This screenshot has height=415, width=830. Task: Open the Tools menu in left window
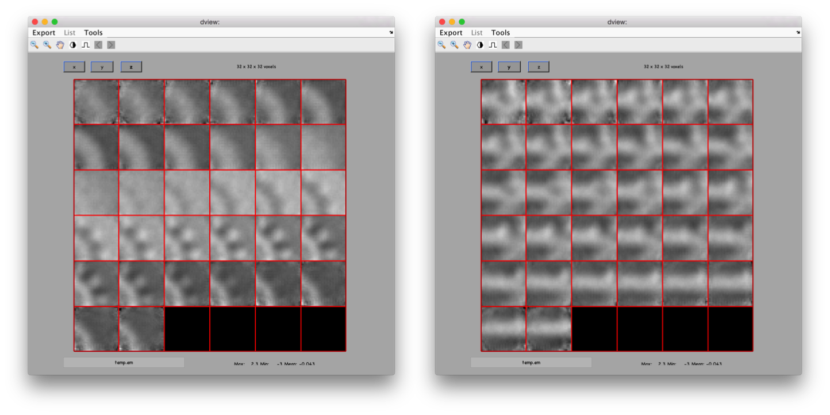(x=93, y=33)
